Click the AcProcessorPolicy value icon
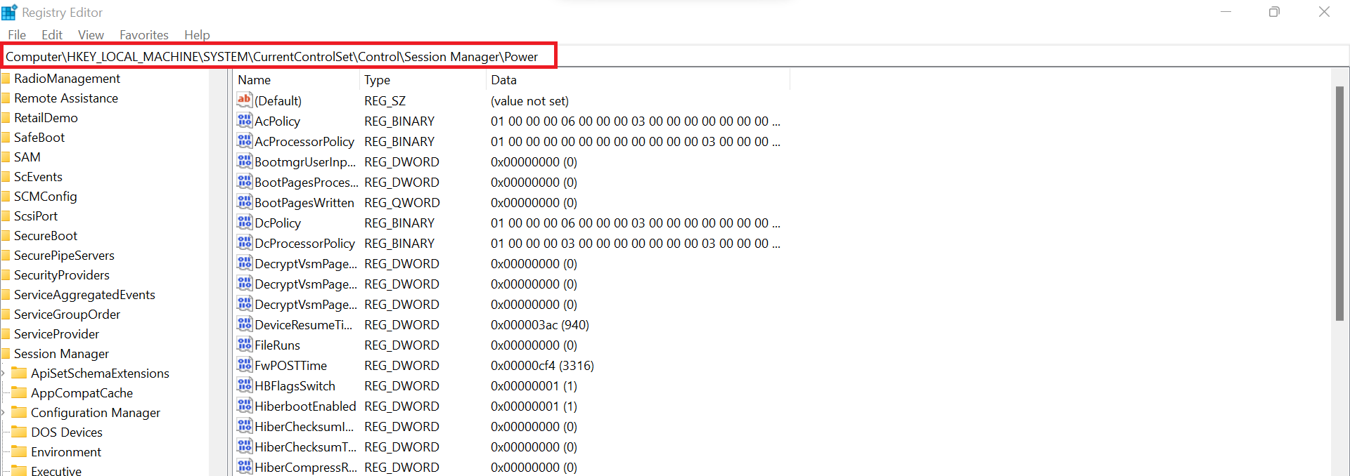Screen dimensions: 1350x476 (244, 141)
